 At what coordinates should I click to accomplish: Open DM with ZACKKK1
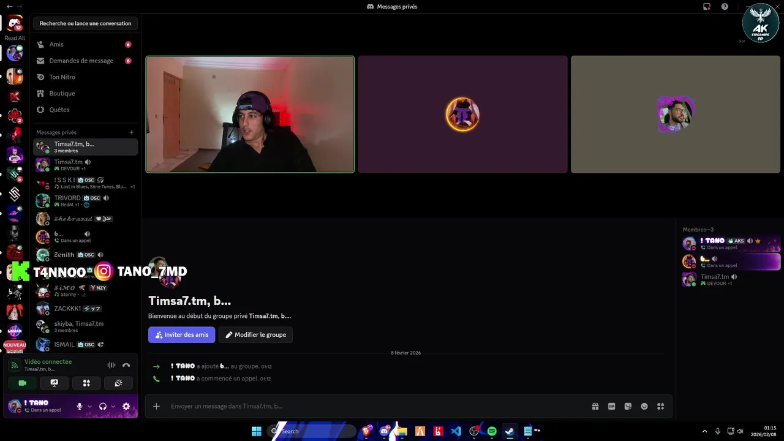point(85,309)
